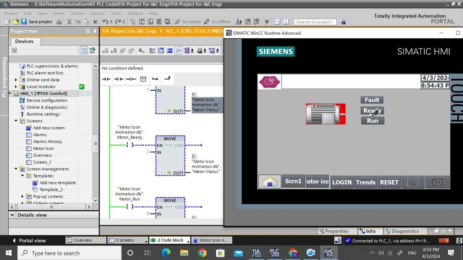Click the Home button in HMI runtime
Screen dimensions: 463x260
pyautogui.click(x=269, y=182)
